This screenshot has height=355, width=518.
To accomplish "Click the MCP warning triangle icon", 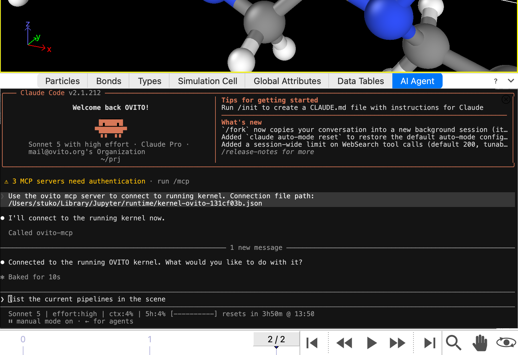I will click(x=6, y=182).
